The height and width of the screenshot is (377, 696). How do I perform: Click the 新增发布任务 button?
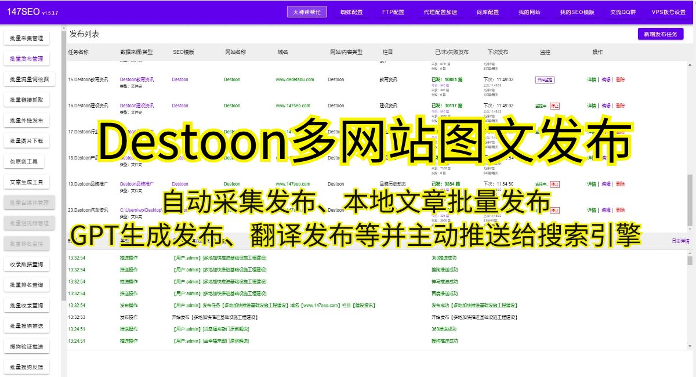[x=661, y=34]
